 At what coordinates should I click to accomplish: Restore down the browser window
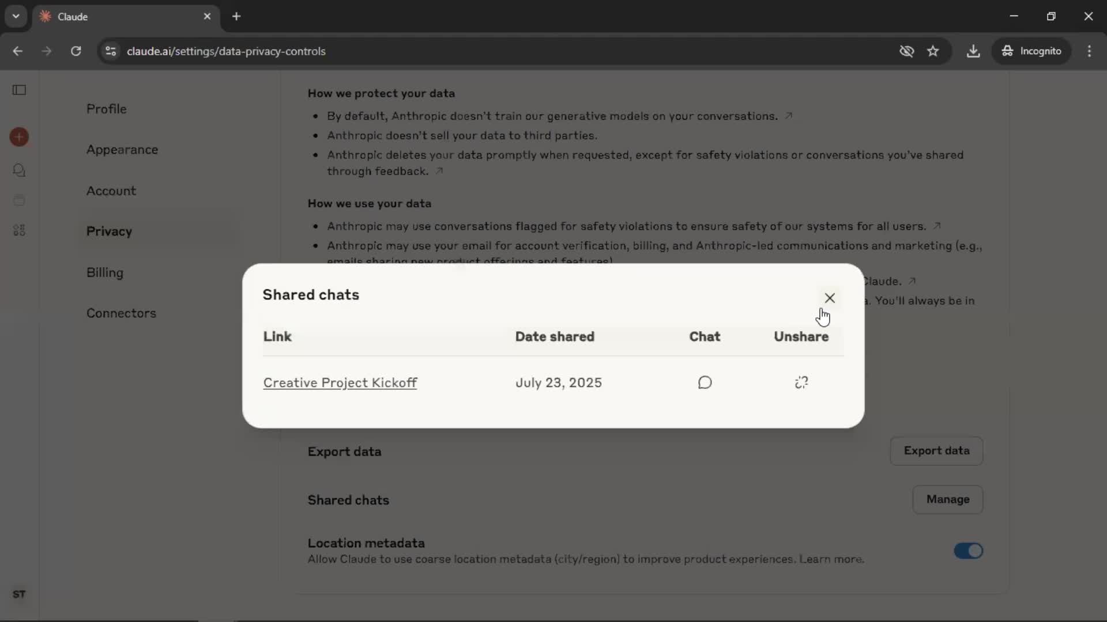click(1051, 16)
